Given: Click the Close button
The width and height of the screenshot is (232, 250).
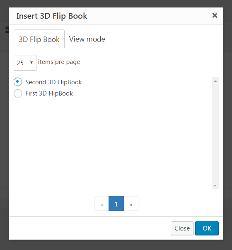Looking at the screenshot, I should pyautogui.click(x=182, y=228).
